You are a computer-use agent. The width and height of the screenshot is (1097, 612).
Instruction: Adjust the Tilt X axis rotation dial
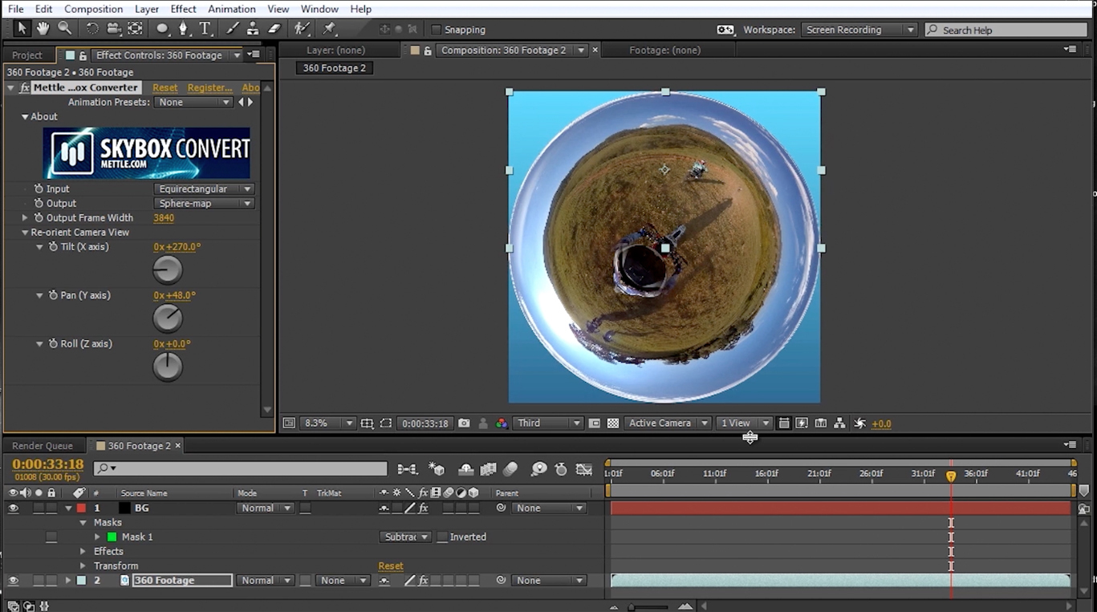click(168, 270)
